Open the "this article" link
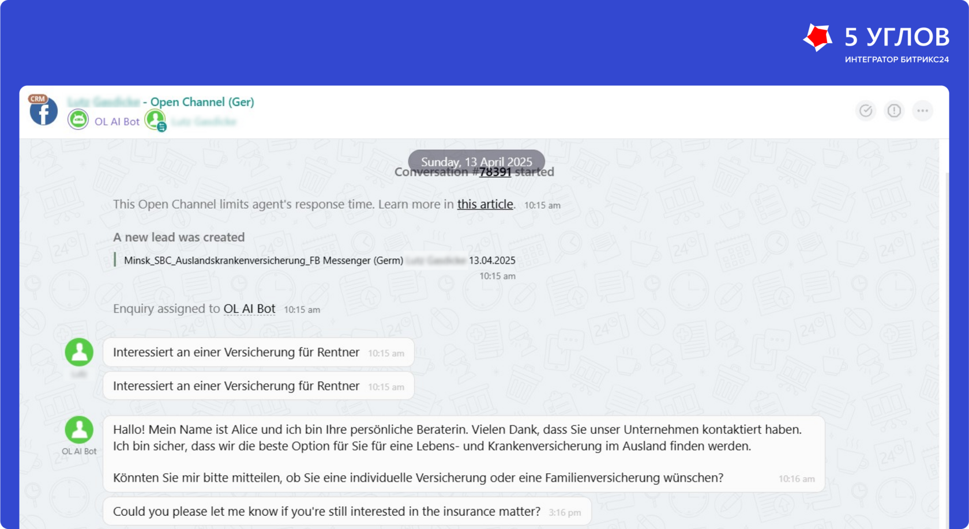 (485, 204)
